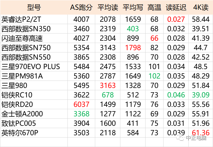The image size is (213, 147).
Task: Click the 读延迟 column header
Action: (176, 7)
